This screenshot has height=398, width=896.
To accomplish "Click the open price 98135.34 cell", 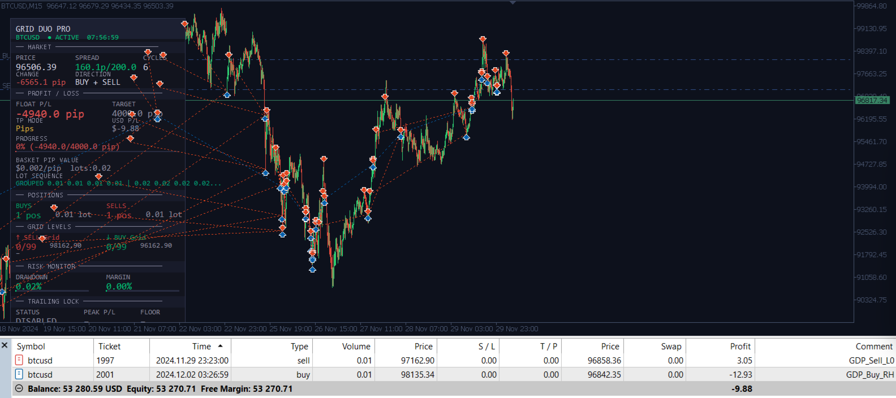I will pos(417,374).
